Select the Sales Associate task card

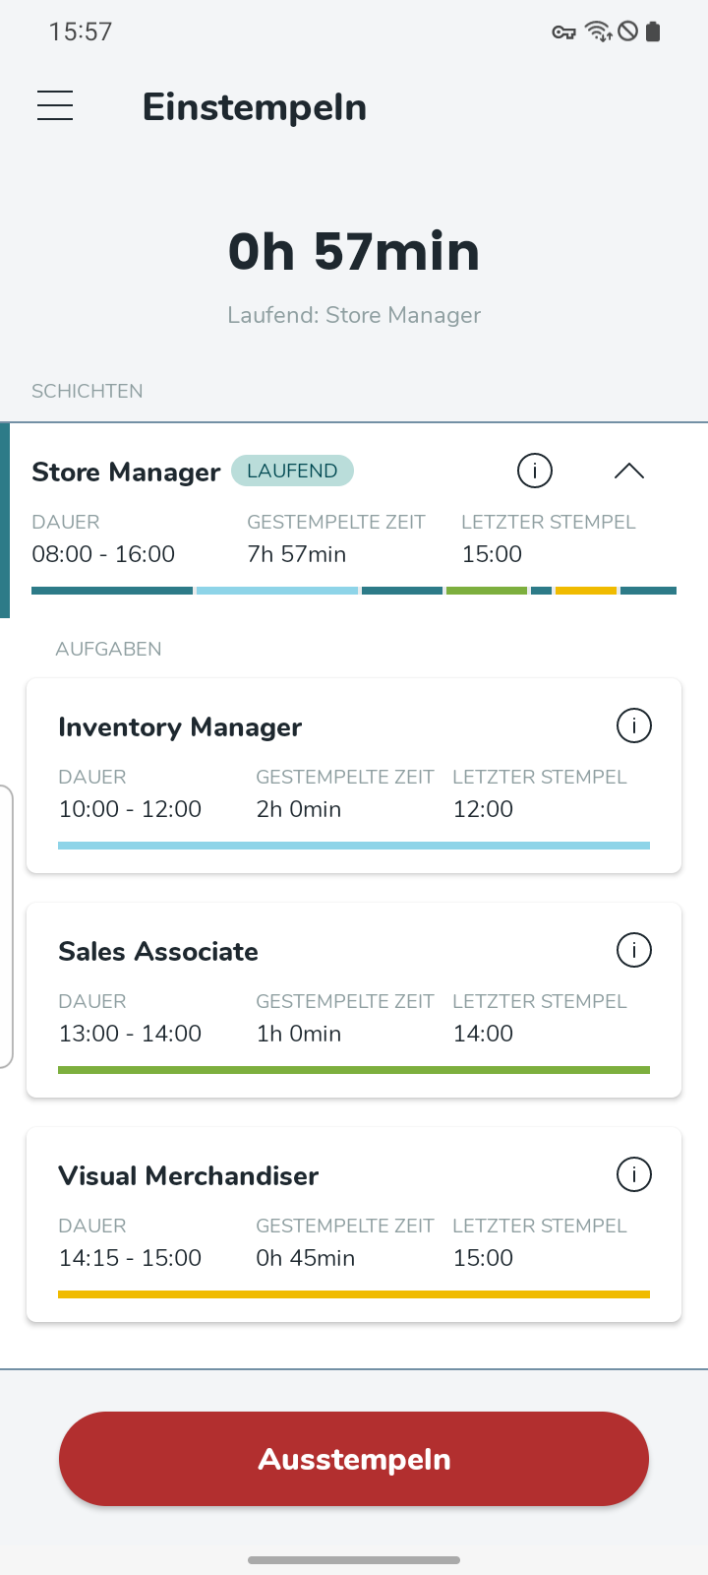[x=354, y=1000]
